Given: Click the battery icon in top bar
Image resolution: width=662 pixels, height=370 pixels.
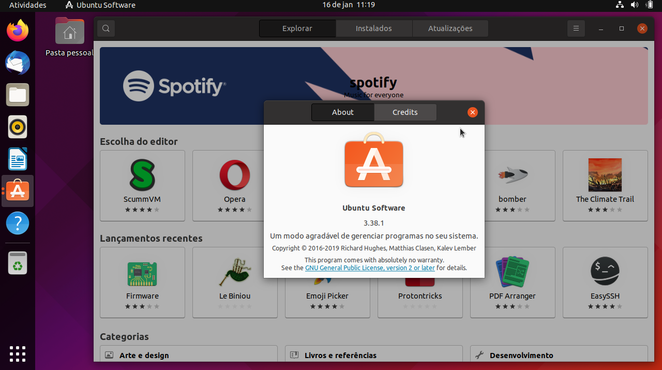Looking at the screenshot, I should pos(649,5).
